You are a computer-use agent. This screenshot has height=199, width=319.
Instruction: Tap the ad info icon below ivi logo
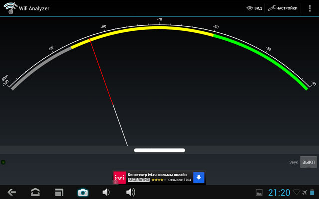coord(115,182)
